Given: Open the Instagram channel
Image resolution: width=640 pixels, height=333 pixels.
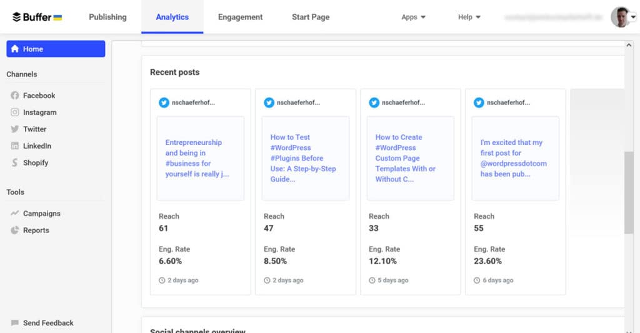Looking at the screenshot, I should [x=39, y=112].
